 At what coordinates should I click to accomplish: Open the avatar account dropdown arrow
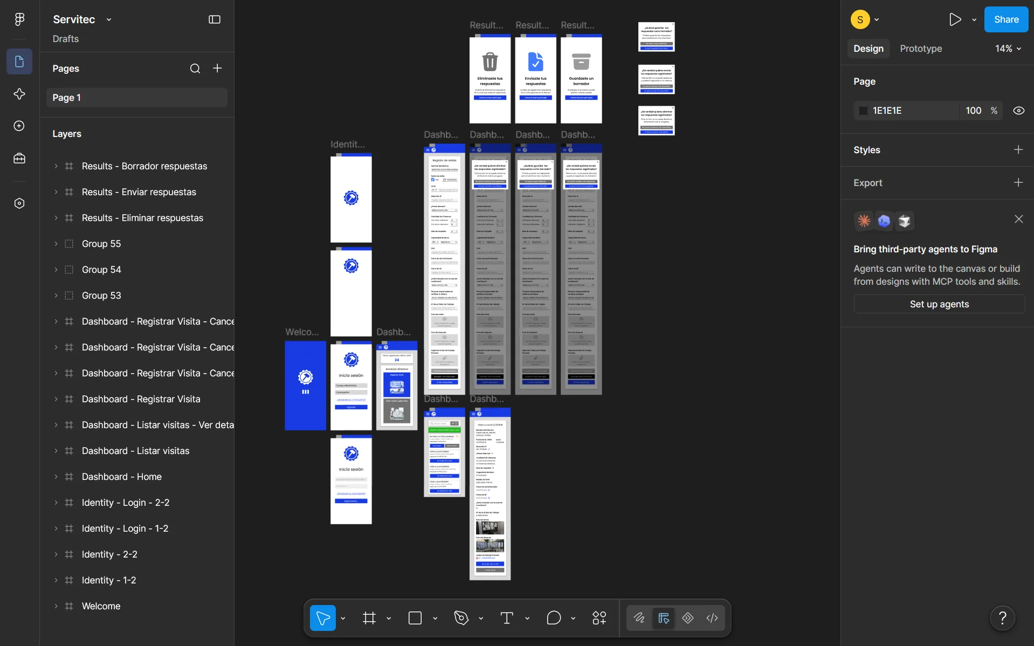tap(877, 19)
